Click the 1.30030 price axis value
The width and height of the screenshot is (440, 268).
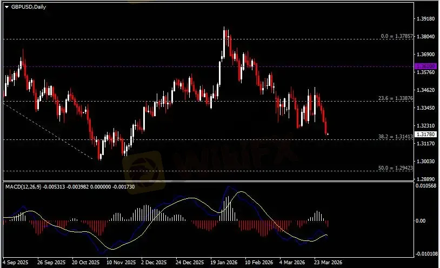point(426,162)
